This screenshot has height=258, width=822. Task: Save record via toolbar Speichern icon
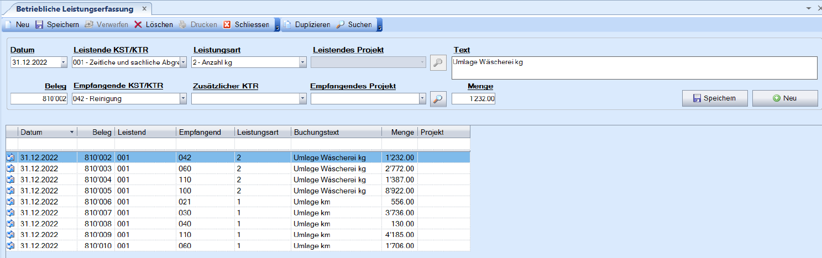39,25
